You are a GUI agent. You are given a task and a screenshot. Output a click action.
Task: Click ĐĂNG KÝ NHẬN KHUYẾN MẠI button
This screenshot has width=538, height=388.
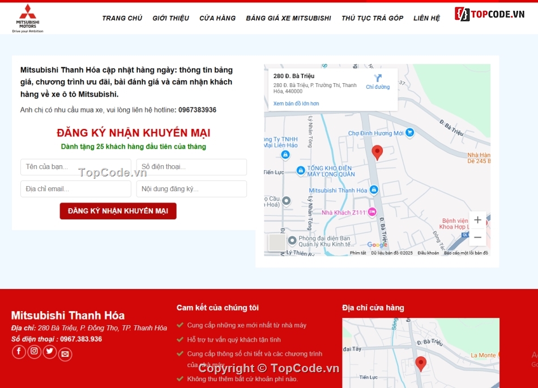(118, 211)
